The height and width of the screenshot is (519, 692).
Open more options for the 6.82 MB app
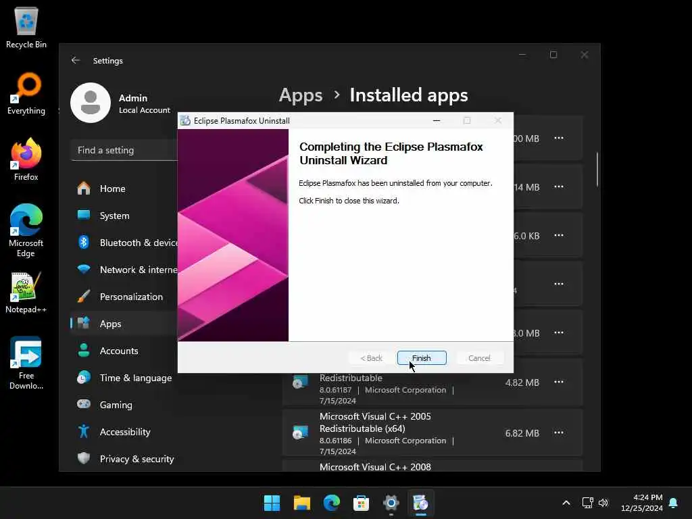(559, 432)
